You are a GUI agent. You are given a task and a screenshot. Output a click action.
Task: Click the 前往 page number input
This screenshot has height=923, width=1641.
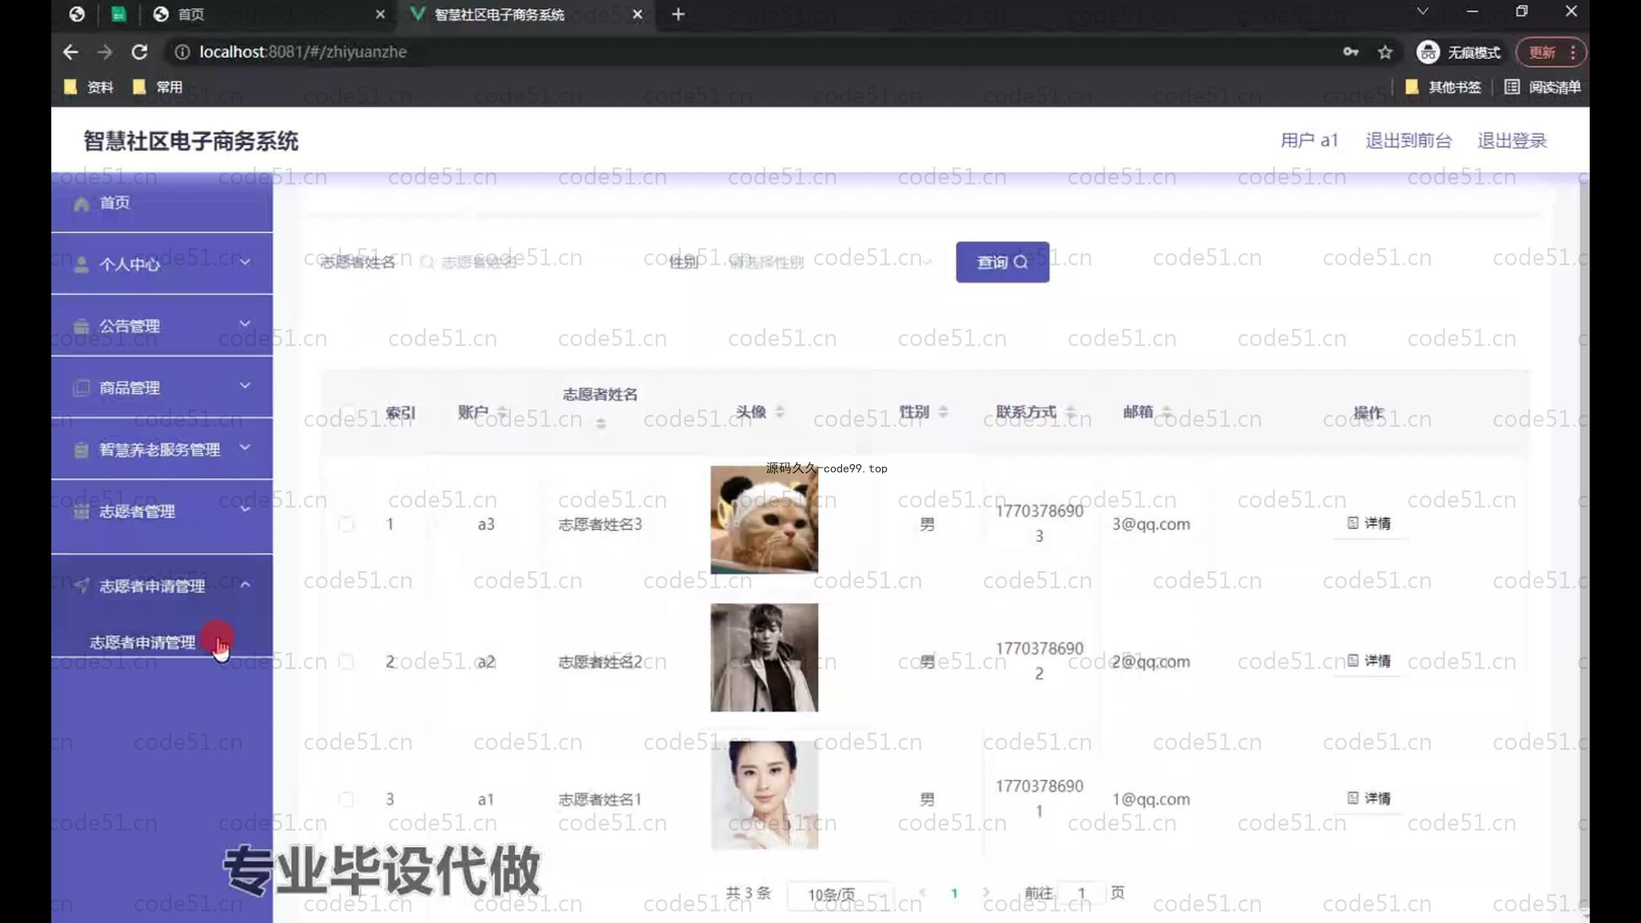(x=1081, y=893)
